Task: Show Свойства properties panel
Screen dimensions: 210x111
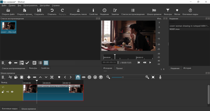Action: (93, 12)
